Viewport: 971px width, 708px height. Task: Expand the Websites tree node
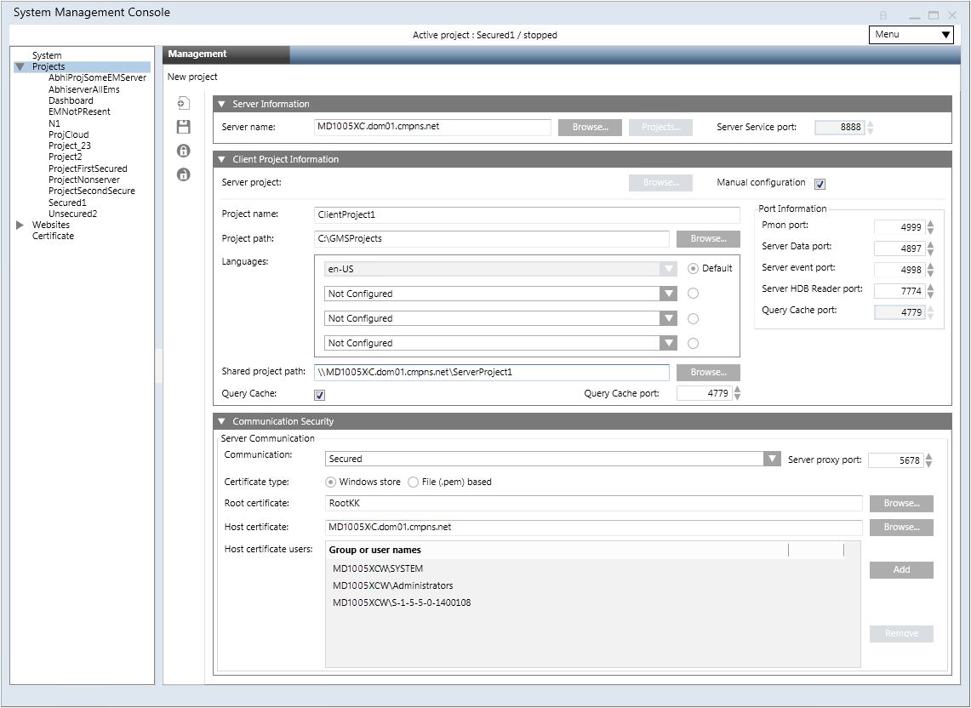(x=20, y=225)
